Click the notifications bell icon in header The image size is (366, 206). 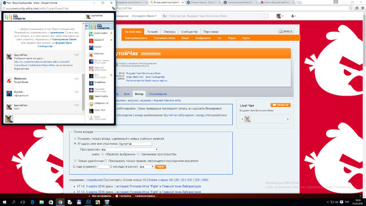click(293, 16)
